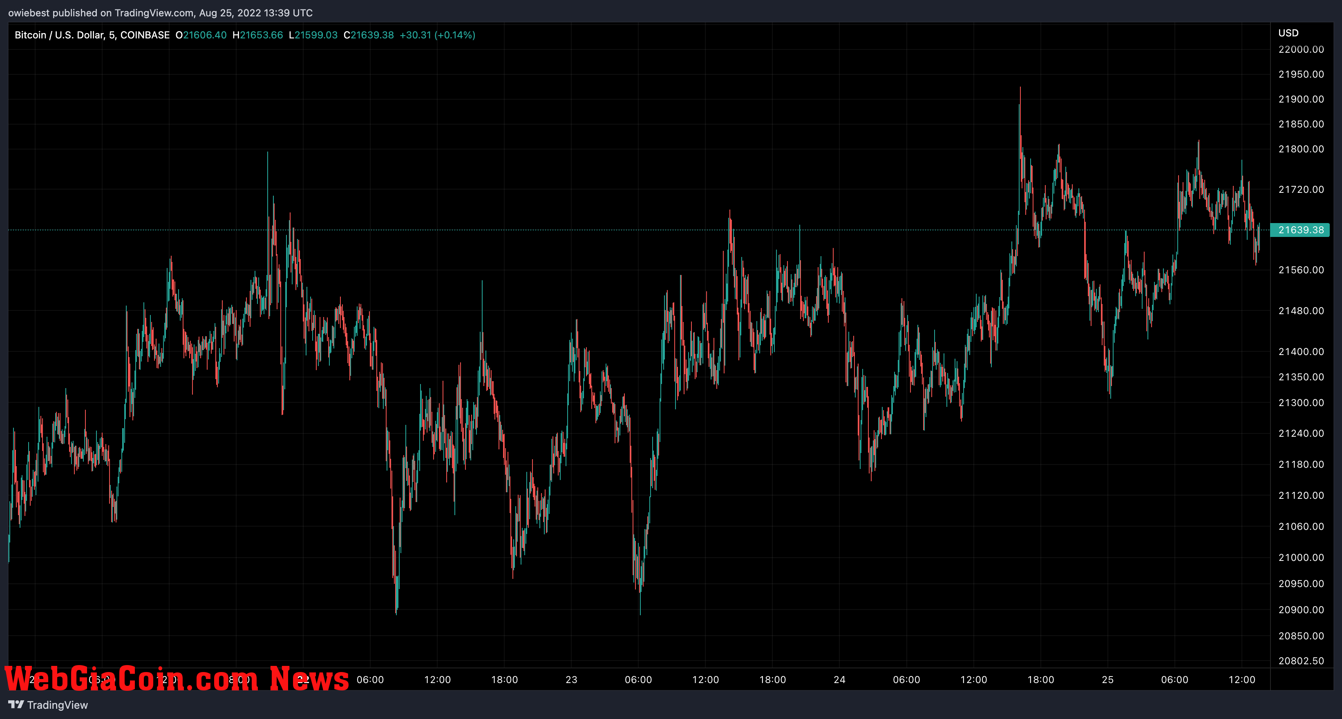
Task: Click the TradingView brand text
Action: coord(57,705)
